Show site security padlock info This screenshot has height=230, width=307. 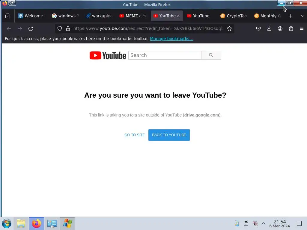tap(68, 28)
